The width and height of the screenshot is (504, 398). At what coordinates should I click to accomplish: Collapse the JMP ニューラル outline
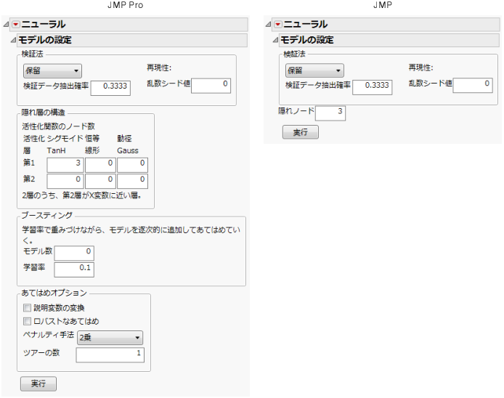[x=269, y=25]
